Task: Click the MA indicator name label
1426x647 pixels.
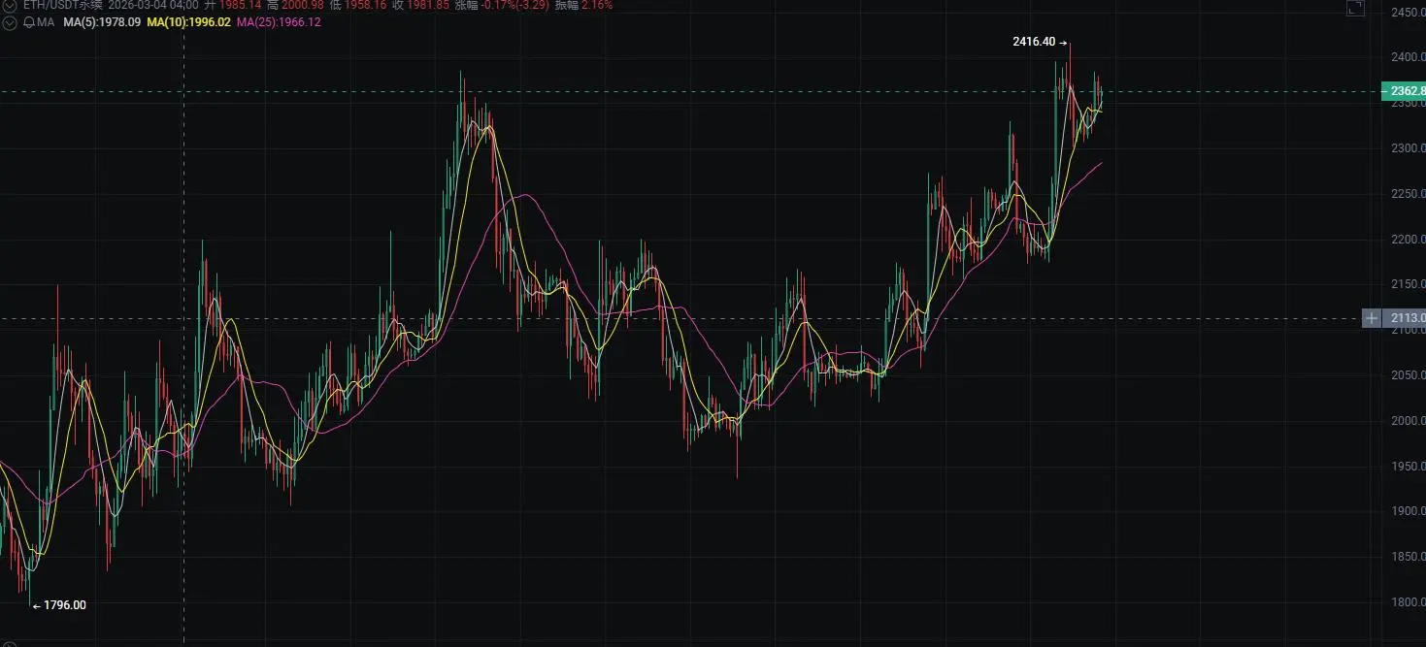Action: (46, 22)
